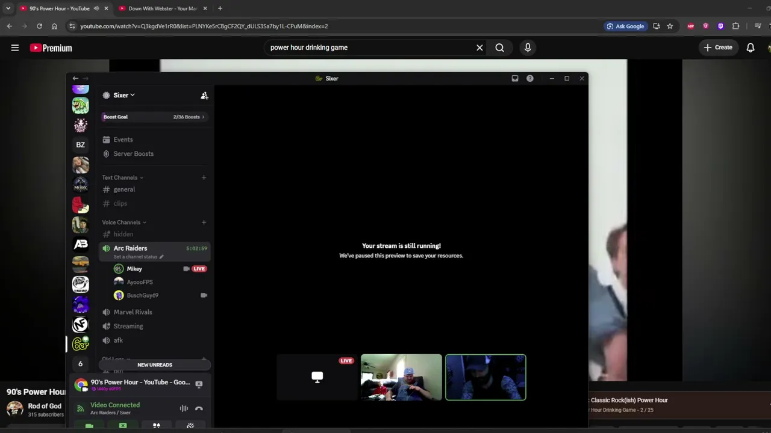Collapse the Voice Channels category
Screen dimensions: 771x433
123,223
